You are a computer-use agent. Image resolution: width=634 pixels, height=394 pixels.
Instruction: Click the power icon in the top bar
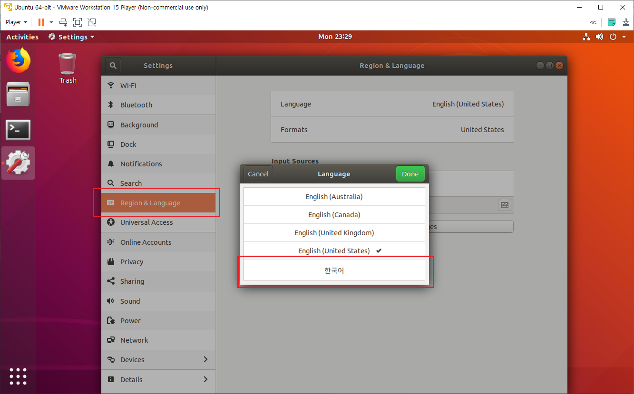click(x=613, y=37)
